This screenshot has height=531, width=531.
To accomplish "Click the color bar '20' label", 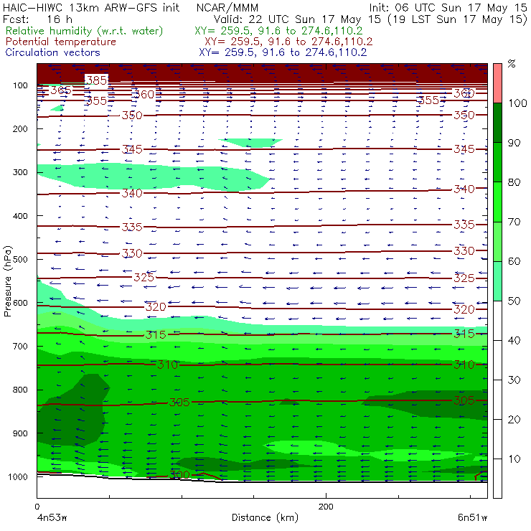I will tap(514, 419).
